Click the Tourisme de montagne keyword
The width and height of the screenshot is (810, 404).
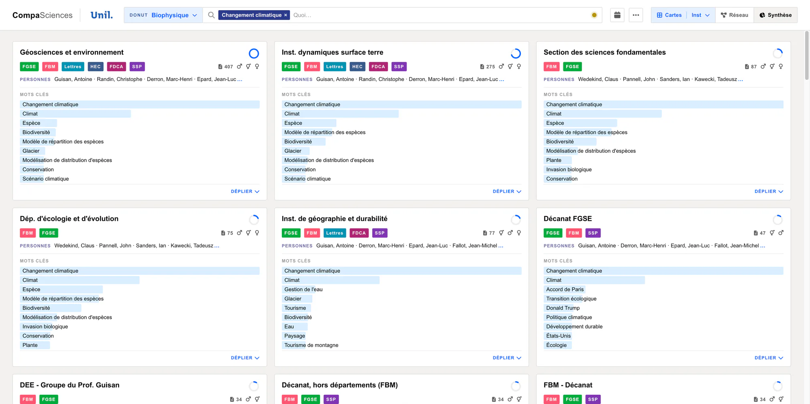tap(311, 345)
